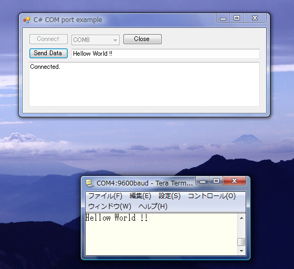Minimize the Tera Term window

(203, 181)
